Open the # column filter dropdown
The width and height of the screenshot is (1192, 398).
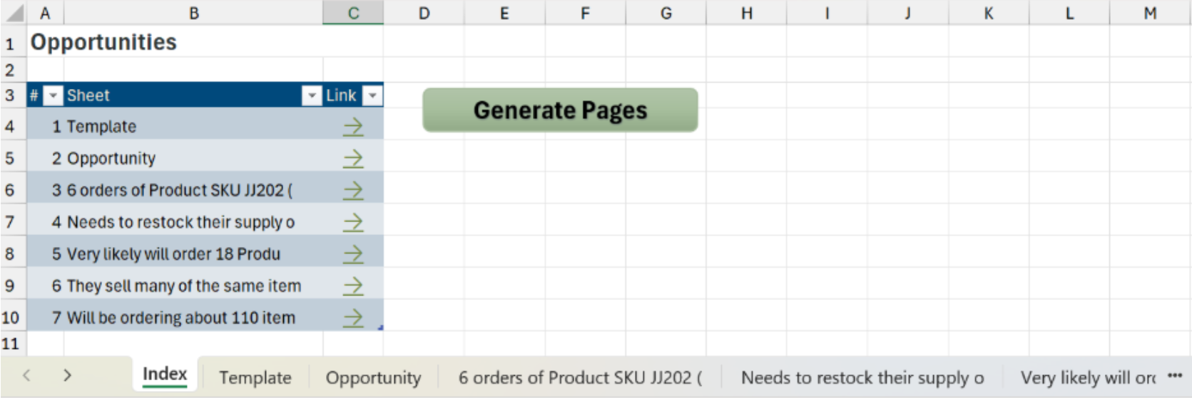54,95
